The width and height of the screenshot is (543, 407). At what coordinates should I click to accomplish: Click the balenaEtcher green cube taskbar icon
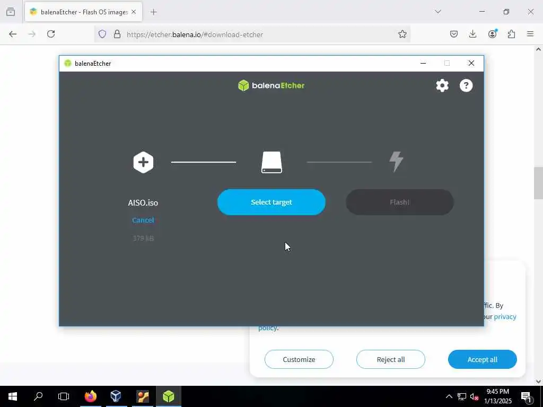tap(168, 396)
